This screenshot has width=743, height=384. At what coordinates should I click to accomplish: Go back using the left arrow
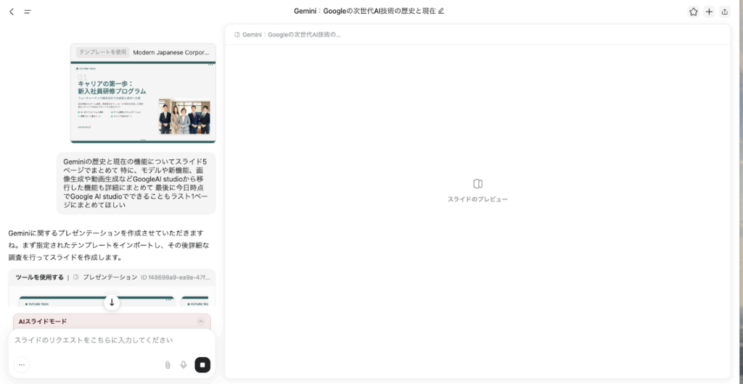(x=12, y=12)
